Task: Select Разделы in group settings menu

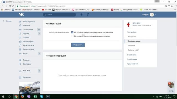Action: 132,37
